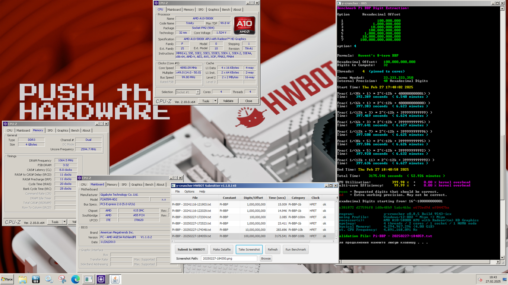Image resolution: width=508 pixels, height=285 pixels.
Task: Switch to SPD tab in Memory CPU-Z window
Action: (x=50, y=130)
